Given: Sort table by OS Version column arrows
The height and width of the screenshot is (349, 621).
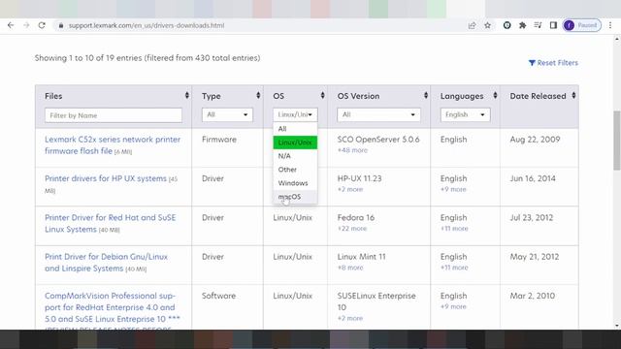Looking at the screenshot, I should pyautogui.click(x=426, y=95).
